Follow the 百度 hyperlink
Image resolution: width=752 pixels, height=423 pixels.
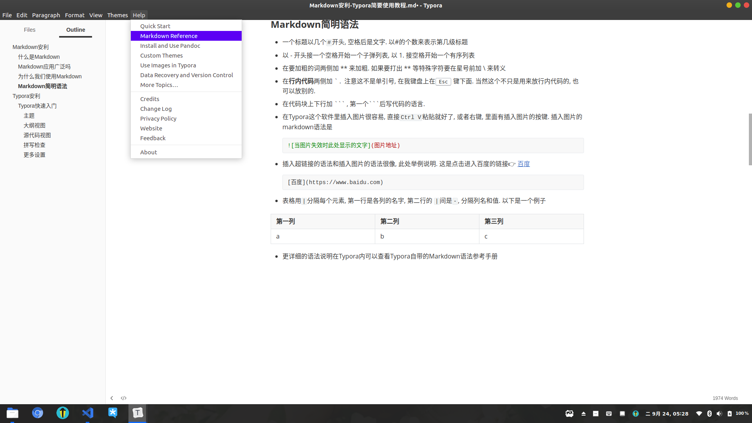524,164
